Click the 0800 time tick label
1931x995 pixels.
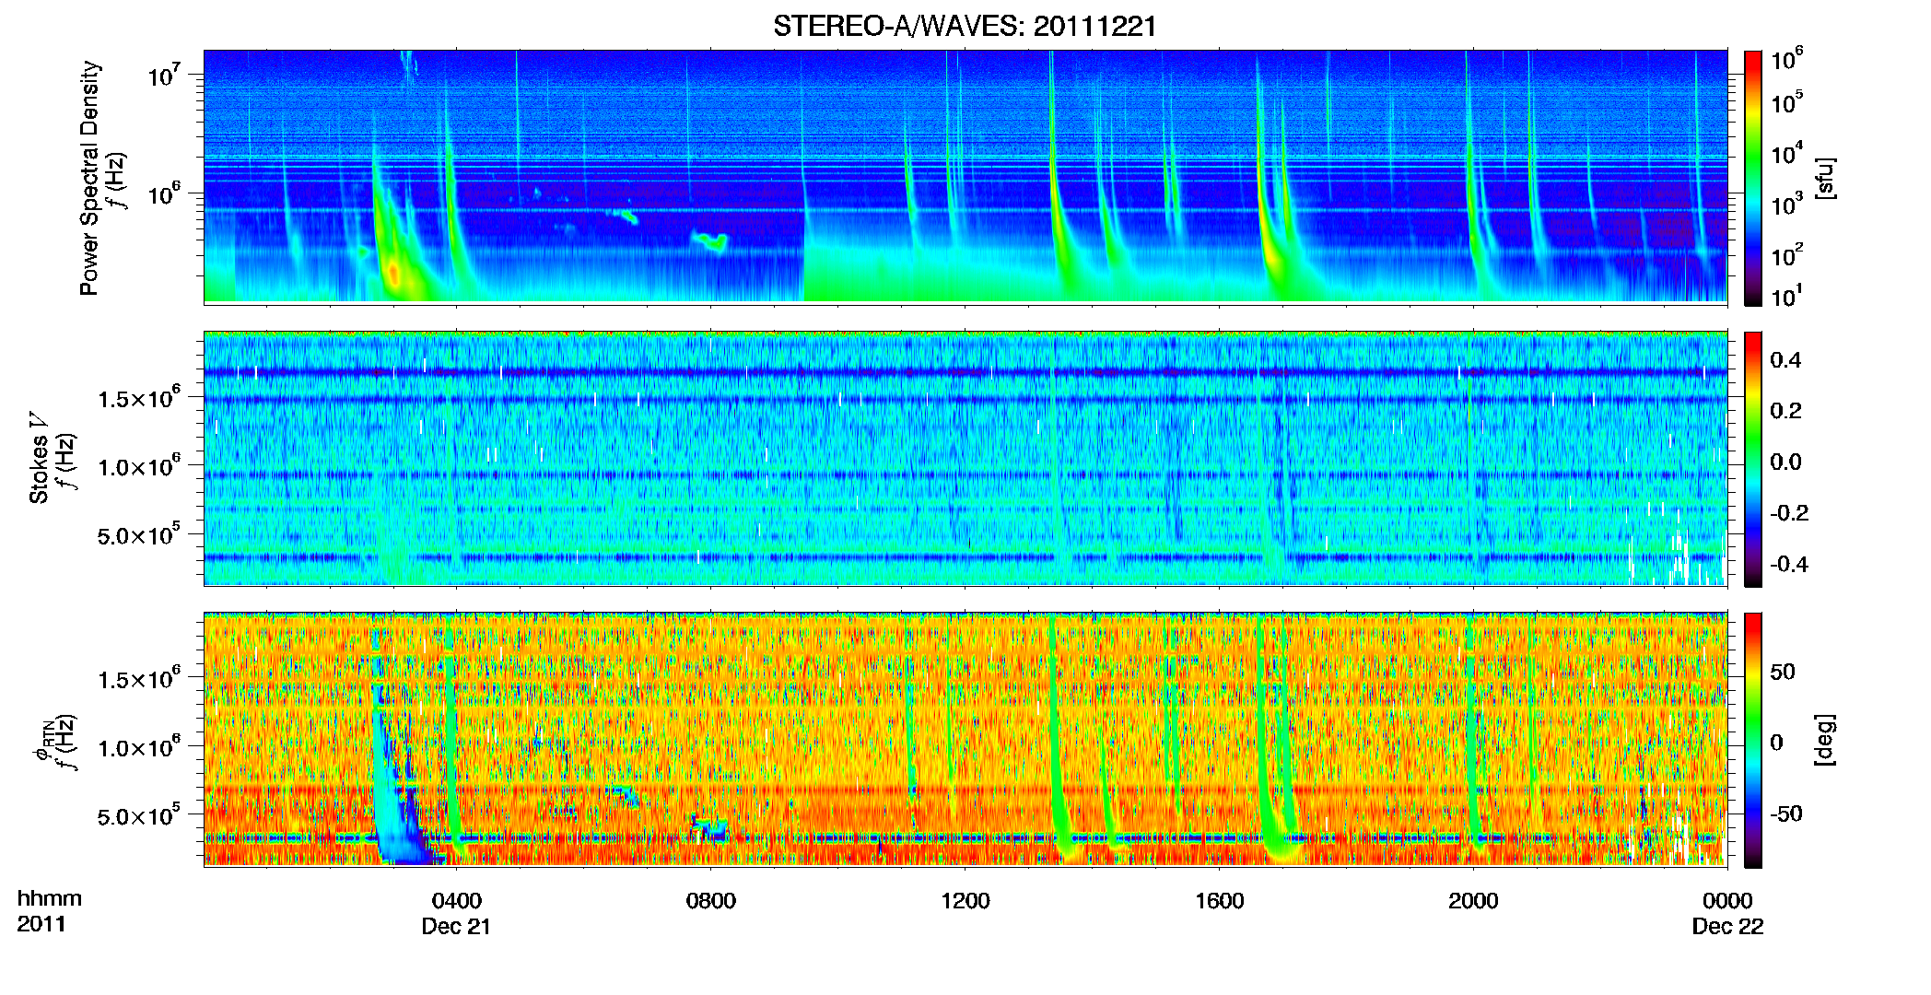[710, 901]
